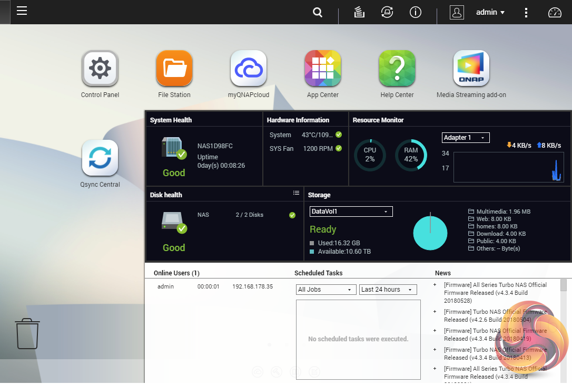572x384 pixels.
Task: Open the main hamburger menu
Action: pyautogui.click(x=22, y=11)
